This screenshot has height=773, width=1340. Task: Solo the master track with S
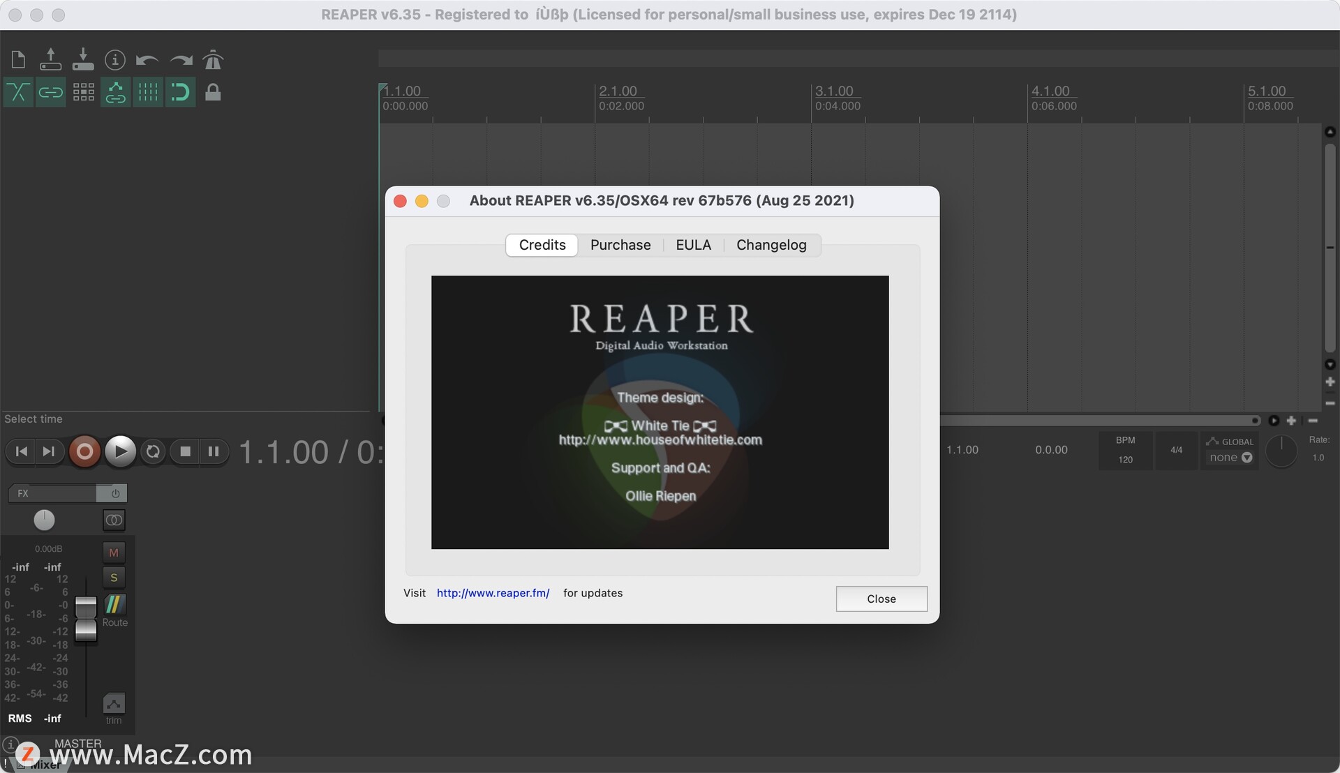pyautogui.click(x=114, y=578)
